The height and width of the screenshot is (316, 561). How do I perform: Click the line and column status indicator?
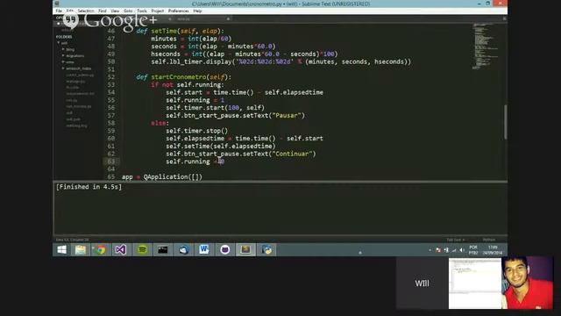pos(72,240)
